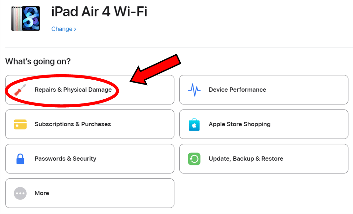This screenshot has width=353, height=214.
Task: Open Passwords & Security option
Action: coord(65,159)
